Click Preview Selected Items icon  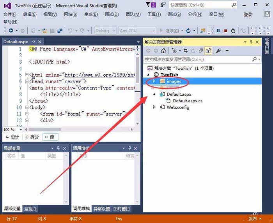click(226, 51)
